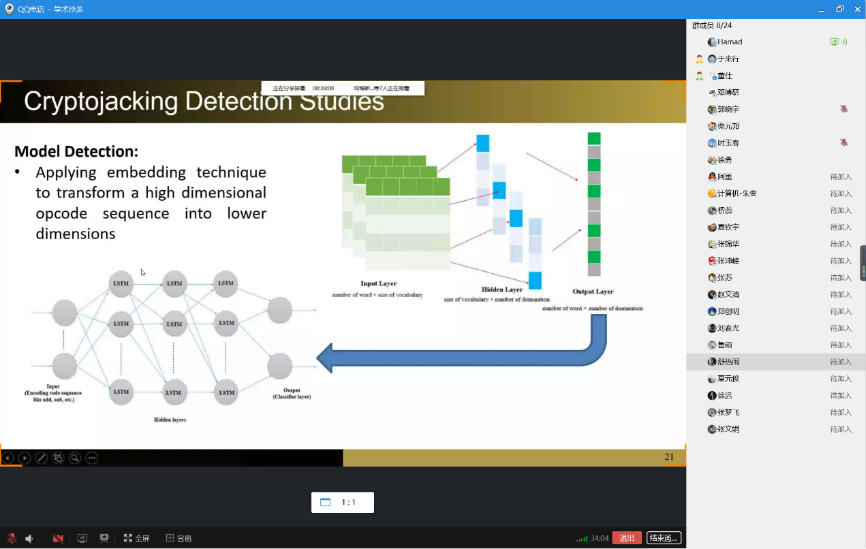Click the QQ电话 app logo
Image resolution: width=866 pixels, height=549 pixels.
10,9
